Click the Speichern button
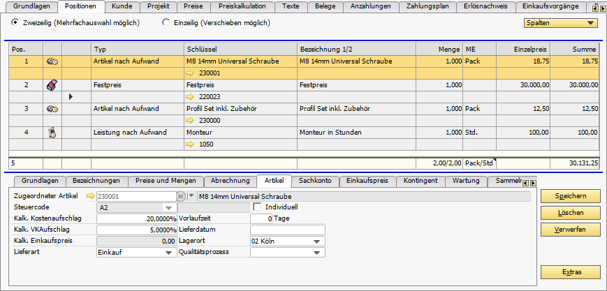Screen dimensions: 607x291 coord(571,196)
